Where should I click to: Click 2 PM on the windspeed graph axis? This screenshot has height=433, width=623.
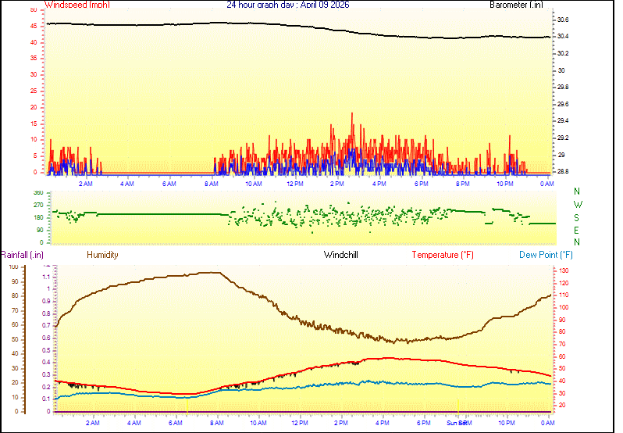(337, 184)
